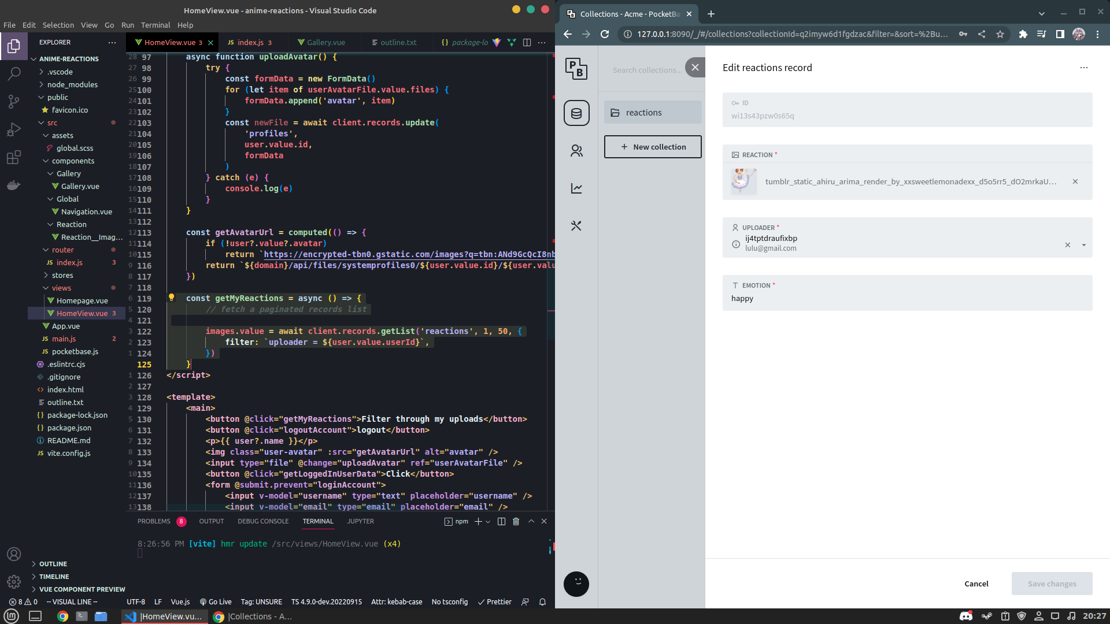The image size is (1110, 624).
Task: Select the reactions collection
Action: click(653, 112)
